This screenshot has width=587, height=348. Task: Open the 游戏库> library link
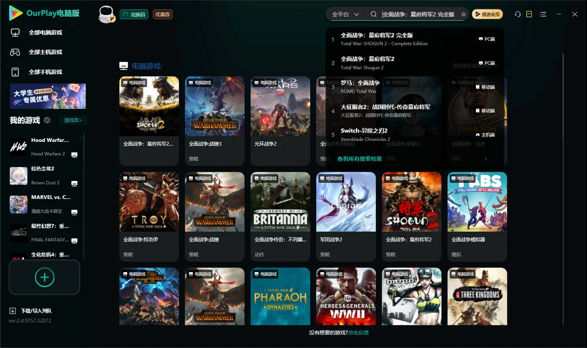pos(73,120)
